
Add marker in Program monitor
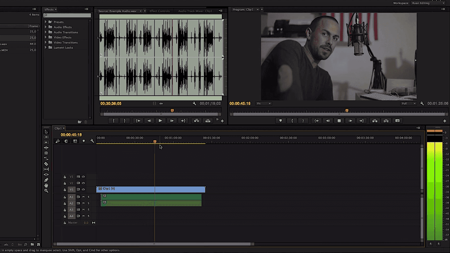click(280, 121)
